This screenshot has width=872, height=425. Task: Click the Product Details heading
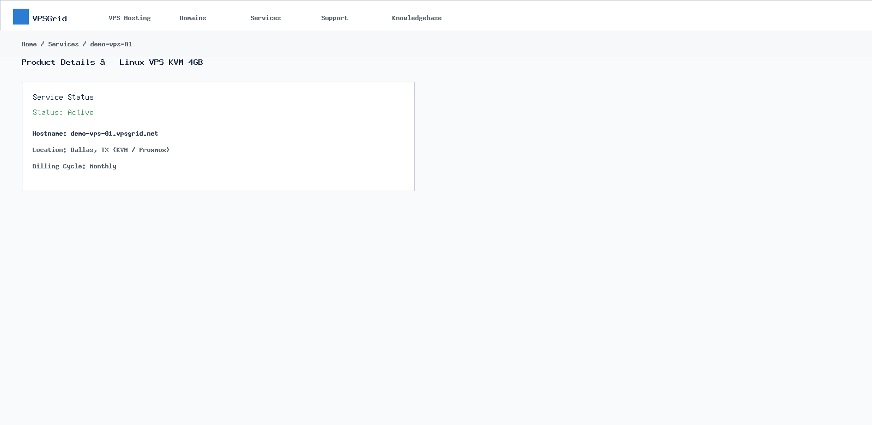(58, 62)
